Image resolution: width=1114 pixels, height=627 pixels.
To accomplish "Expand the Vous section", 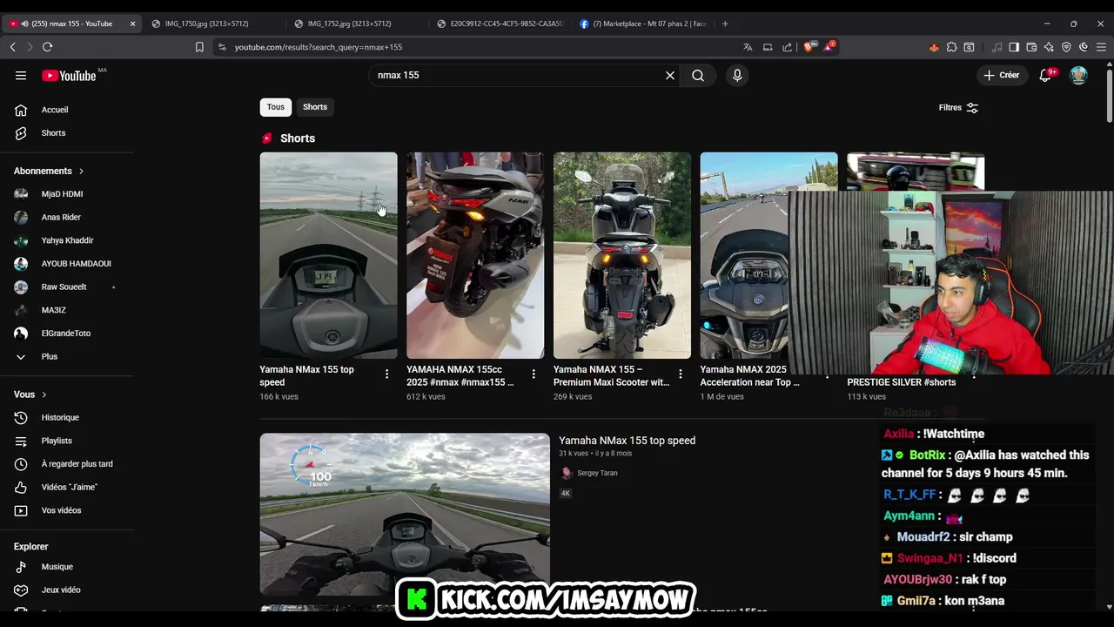I will click(30, 394).
